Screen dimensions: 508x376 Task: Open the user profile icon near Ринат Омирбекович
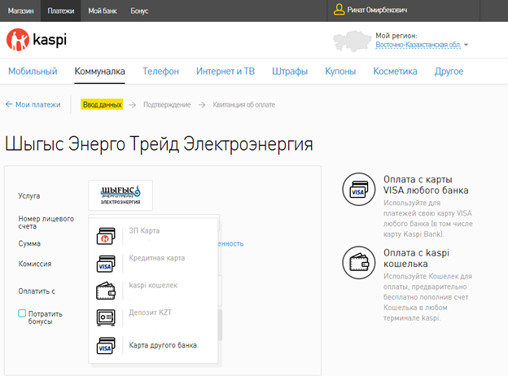coord(339,10)
